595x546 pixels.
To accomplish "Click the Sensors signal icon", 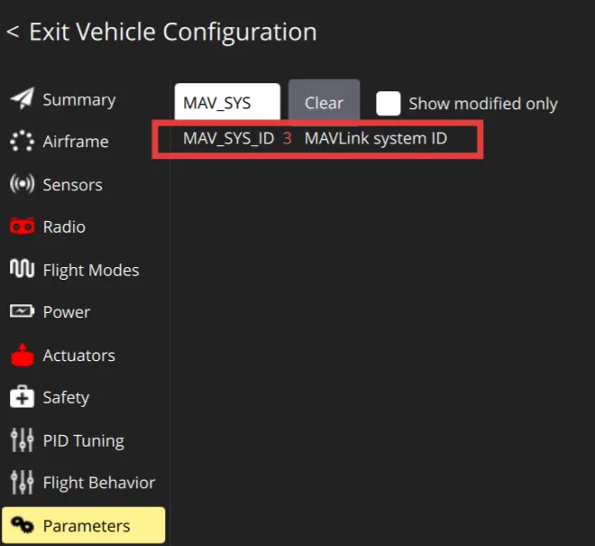I will (22, 184).
